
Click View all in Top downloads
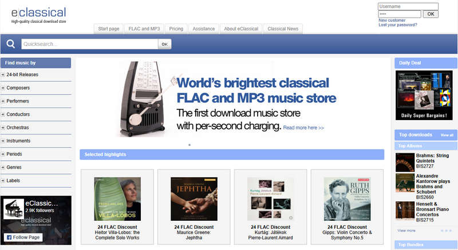click(x=447, y=135)
